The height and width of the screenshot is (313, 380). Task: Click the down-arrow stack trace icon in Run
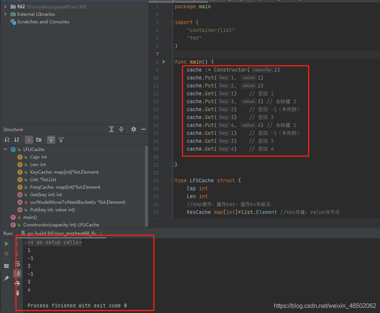pos(18,254)
